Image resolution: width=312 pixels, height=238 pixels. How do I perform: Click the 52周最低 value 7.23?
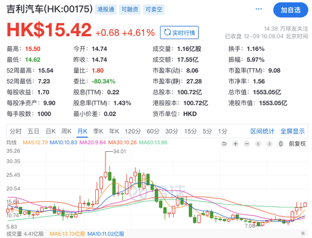tap(44, 82)
